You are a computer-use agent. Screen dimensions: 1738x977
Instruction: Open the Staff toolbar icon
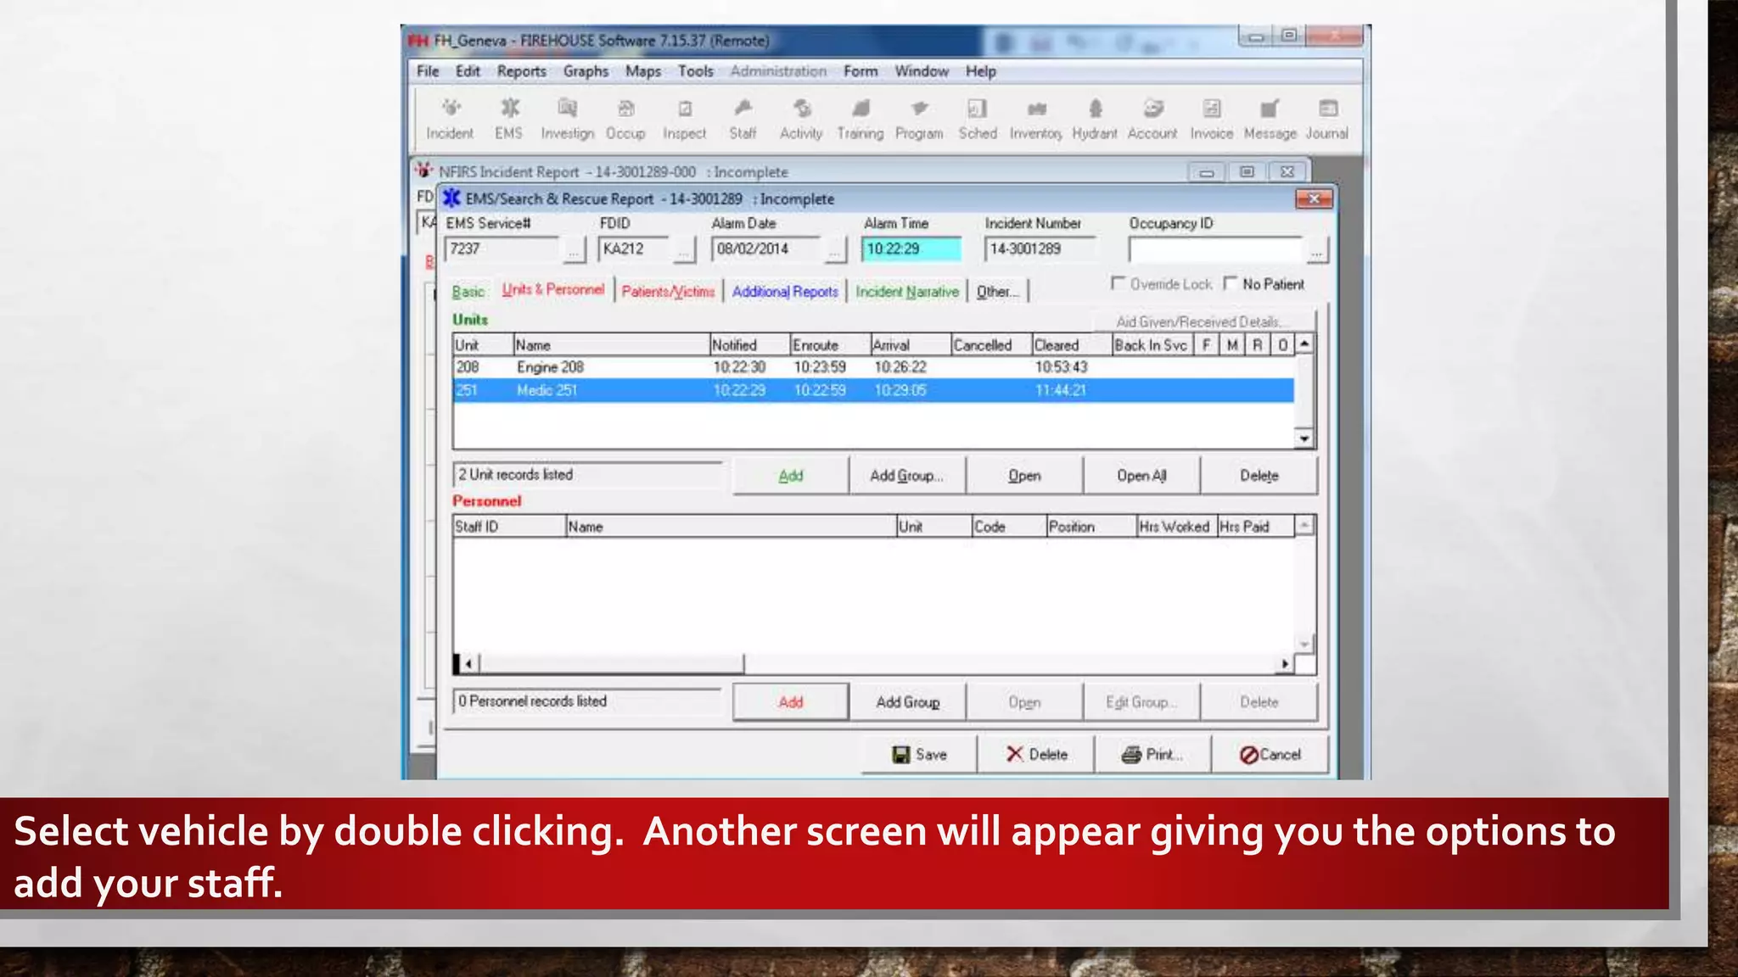743,119
